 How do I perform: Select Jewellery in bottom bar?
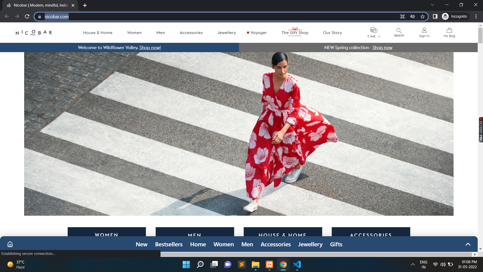click(310, 244)
